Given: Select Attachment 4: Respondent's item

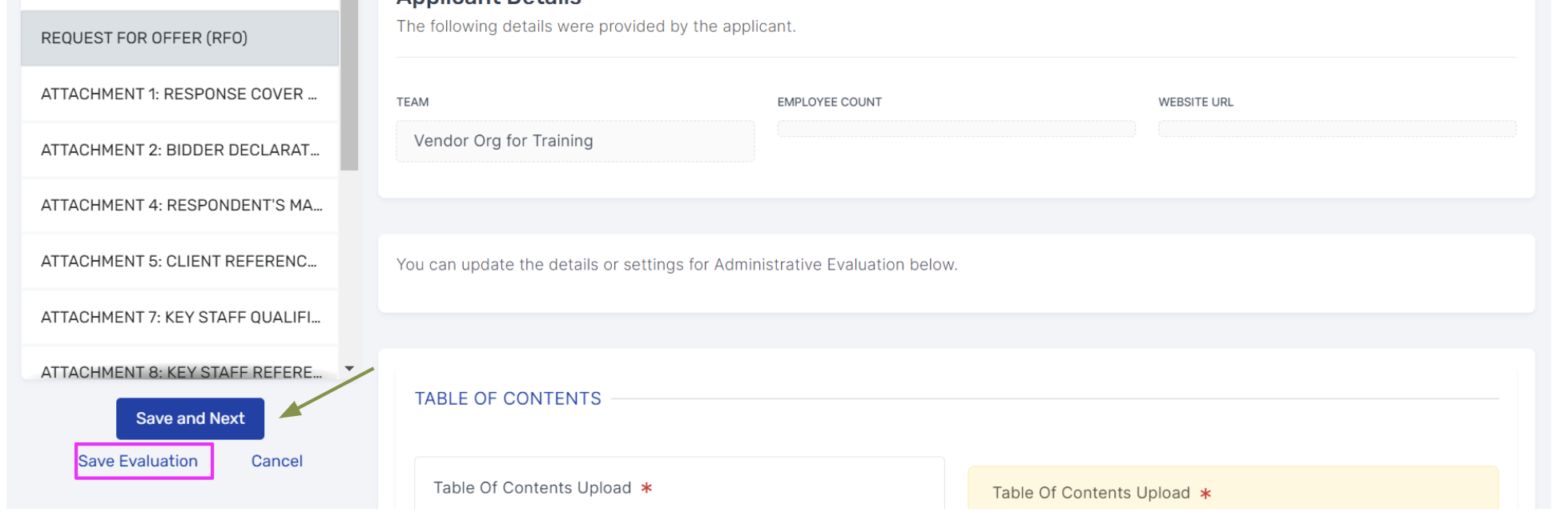Looking at the screenshot, I should [179, 206].
